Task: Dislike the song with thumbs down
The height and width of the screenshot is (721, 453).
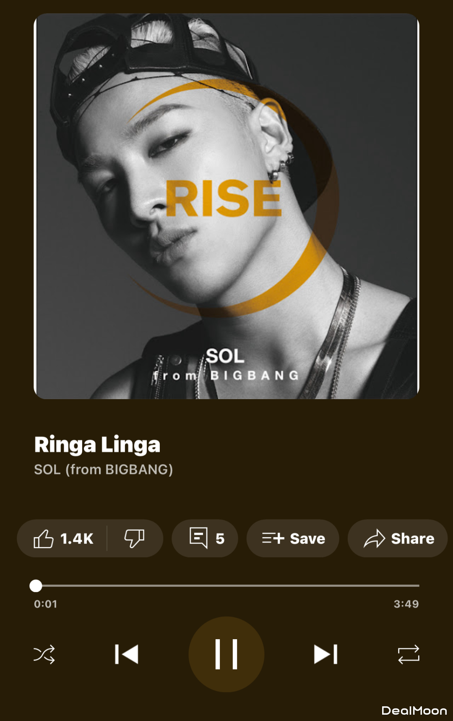Action: (134, 538)
